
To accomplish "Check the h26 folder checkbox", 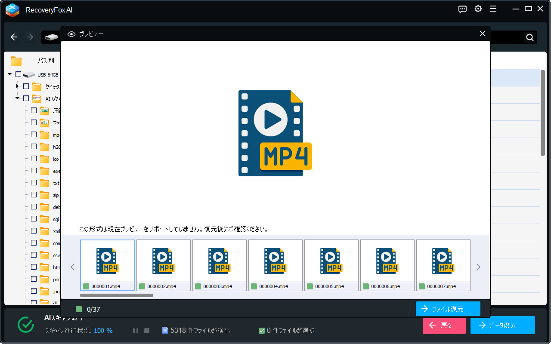I will 34,147.
